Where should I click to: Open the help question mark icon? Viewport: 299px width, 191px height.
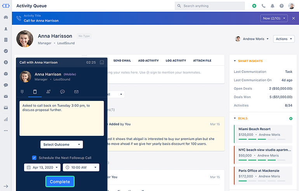point(282,6)
